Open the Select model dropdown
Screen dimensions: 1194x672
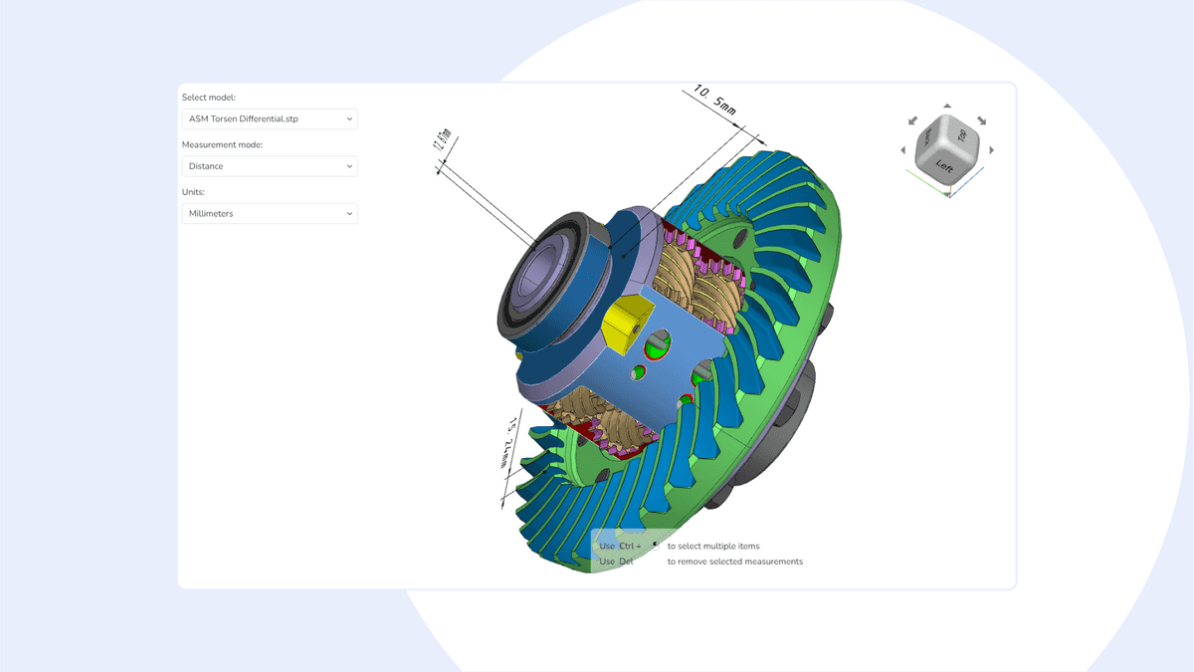[270, 118]
